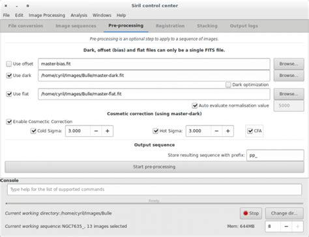
Task: Enable the Use offset checkbox
Action: [x=9, y=64]
